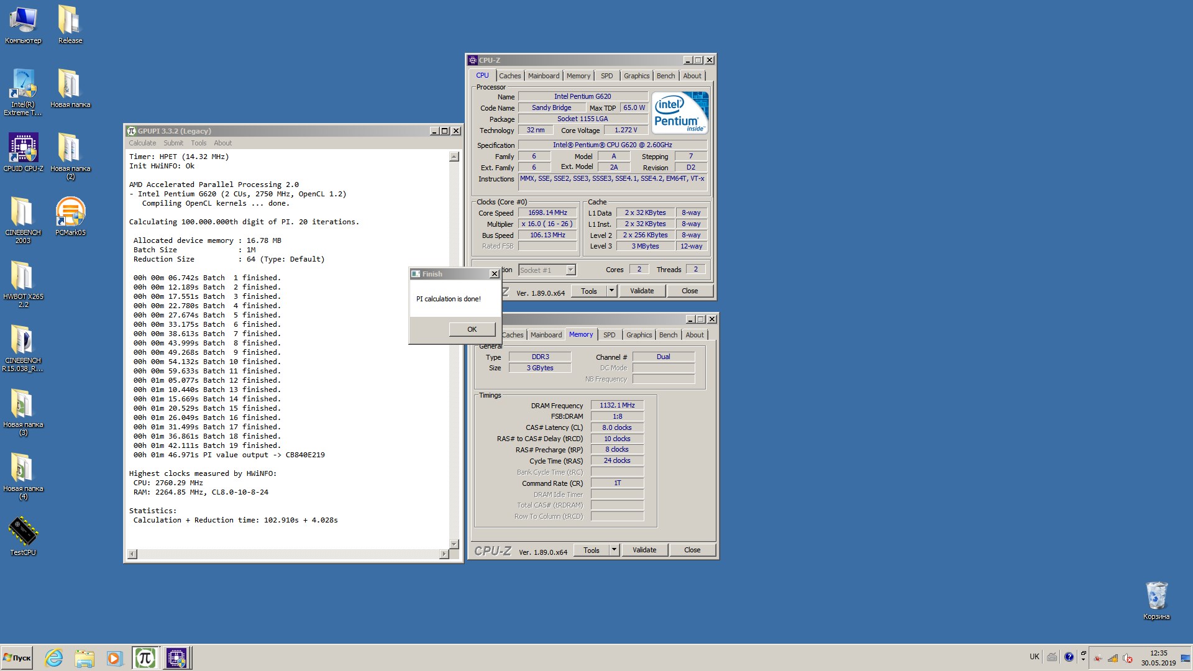Switch to About tab in lower CPU-Z
The height and width of the screenshot is (671, 1193).
pyautogui.click(x=695, y=335)
